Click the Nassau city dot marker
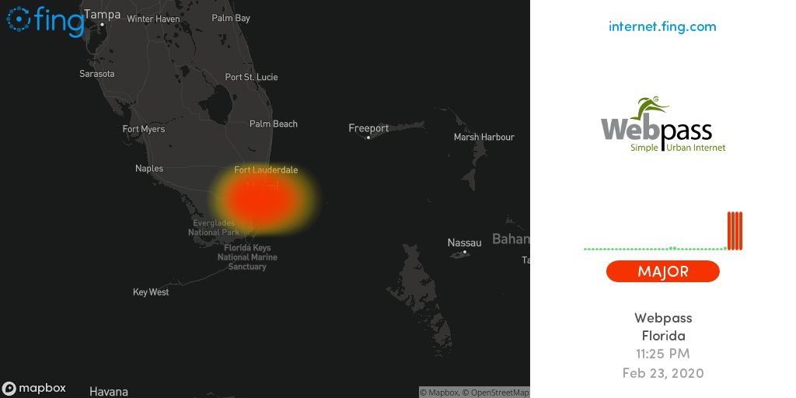796x398 pixels. tap(465, 252)
